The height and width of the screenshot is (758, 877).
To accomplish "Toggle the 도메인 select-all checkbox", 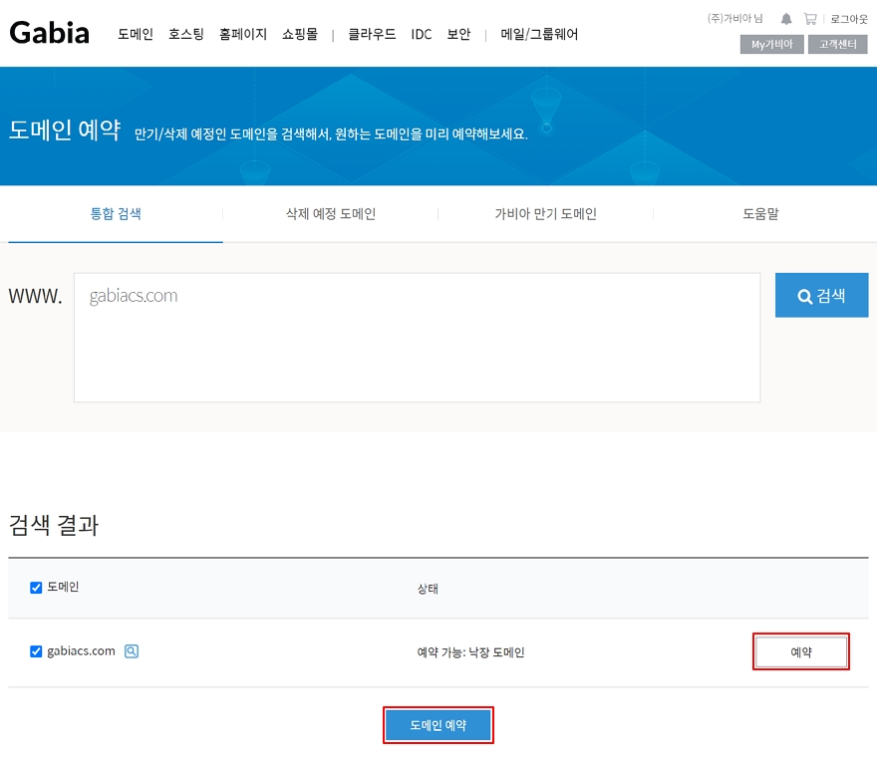I will (x=36, y=588).
